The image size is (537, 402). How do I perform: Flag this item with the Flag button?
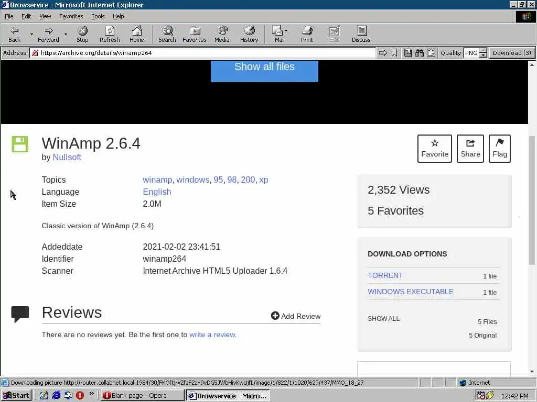point(500,148)
